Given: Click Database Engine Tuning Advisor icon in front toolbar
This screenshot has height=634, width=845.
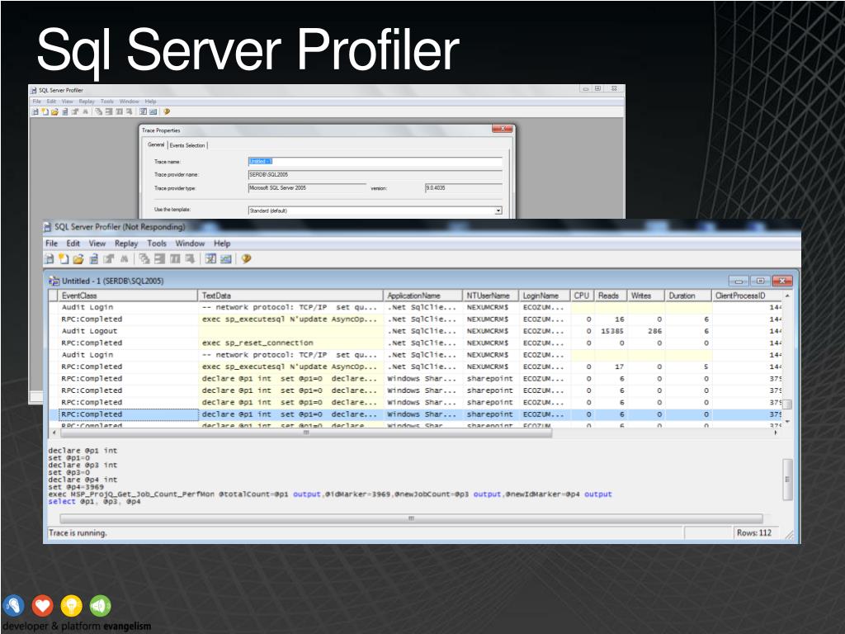Looking at the screenshot, I should pyautogui.click(x=210, y=258).
